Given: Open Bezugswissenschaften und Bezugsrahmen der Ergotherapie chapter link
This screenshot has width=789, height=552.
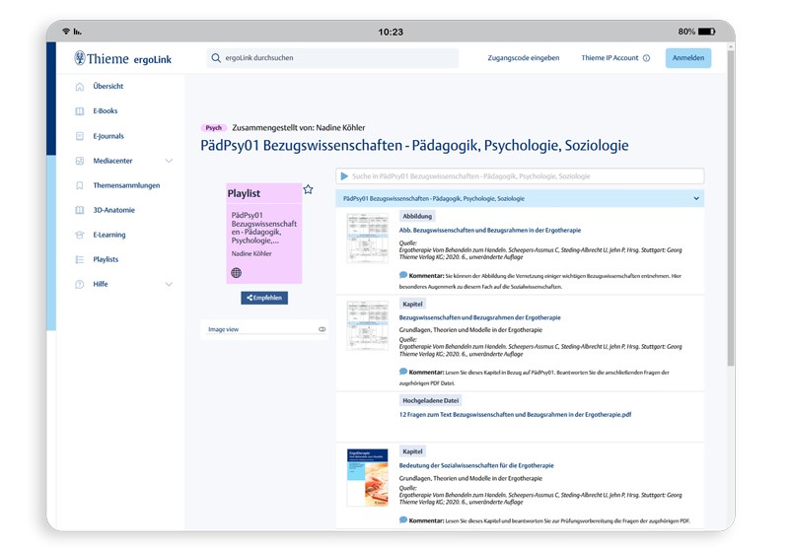Looking at the screenshot, I should [479, 317].
